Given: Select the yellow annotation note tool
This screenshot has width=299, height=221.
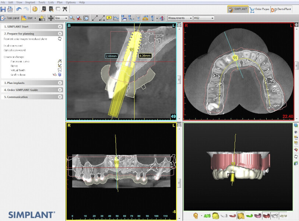Looking at the screenshot, I should [109, 18].
